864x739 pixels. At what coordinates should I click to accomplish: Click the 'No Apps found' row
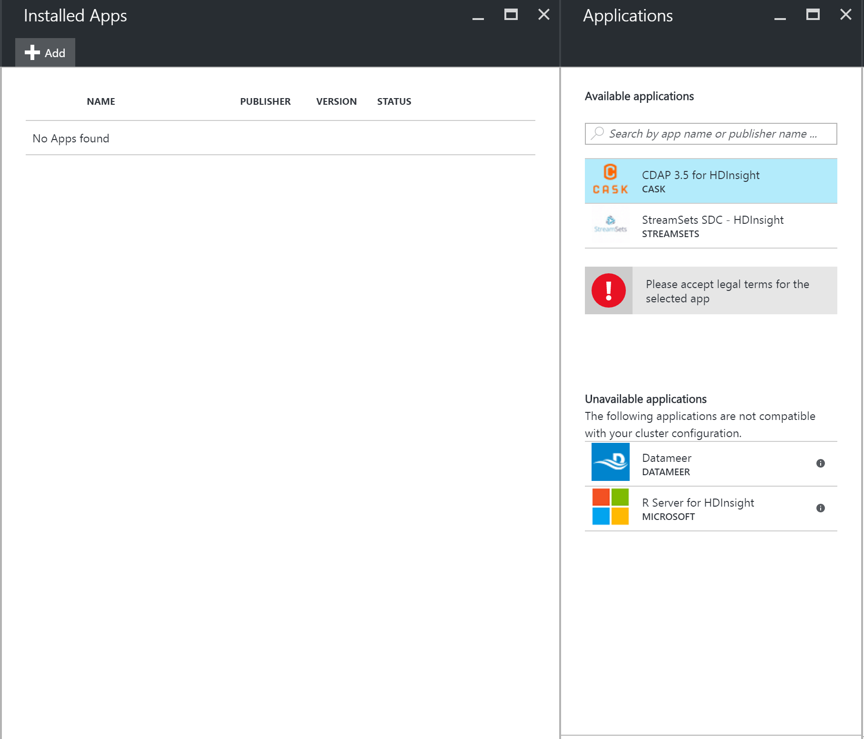pos(281,138)
